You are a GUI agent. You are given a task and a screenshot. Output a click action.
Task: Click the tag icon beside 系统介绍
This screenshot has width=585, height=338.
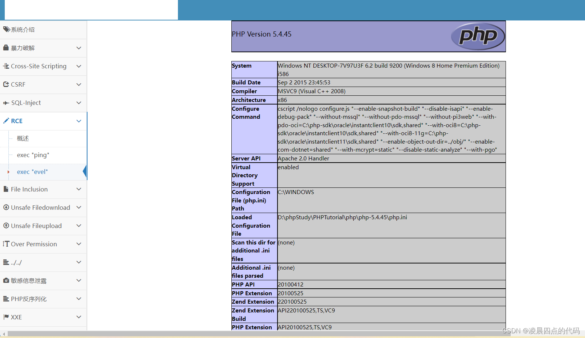tap(6, 29)
